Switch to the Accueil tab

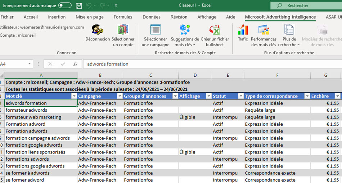click(x=31, y=17)
